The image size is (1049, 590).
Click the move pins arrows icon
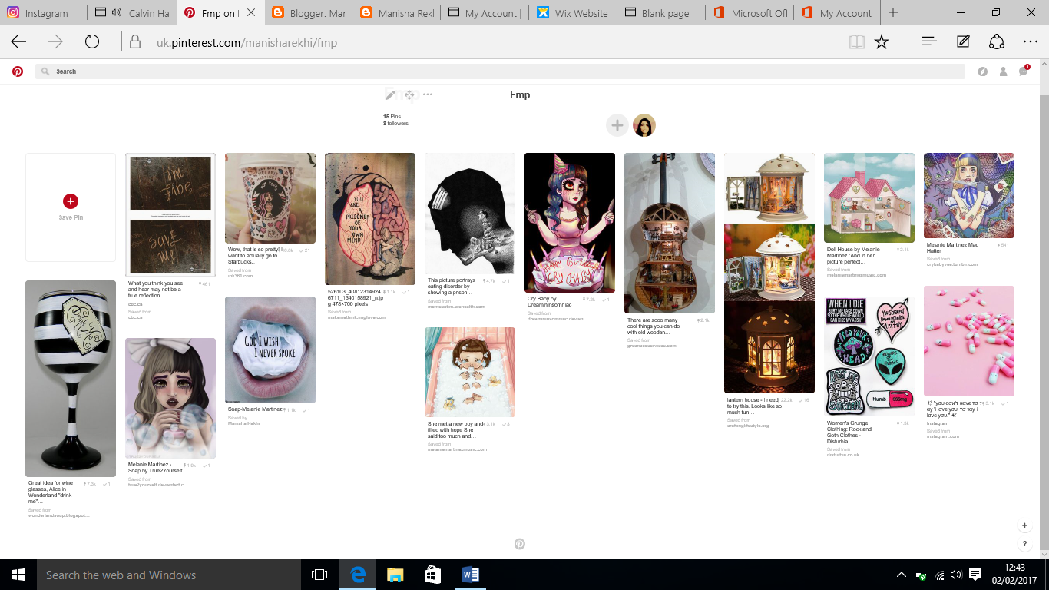409,94
